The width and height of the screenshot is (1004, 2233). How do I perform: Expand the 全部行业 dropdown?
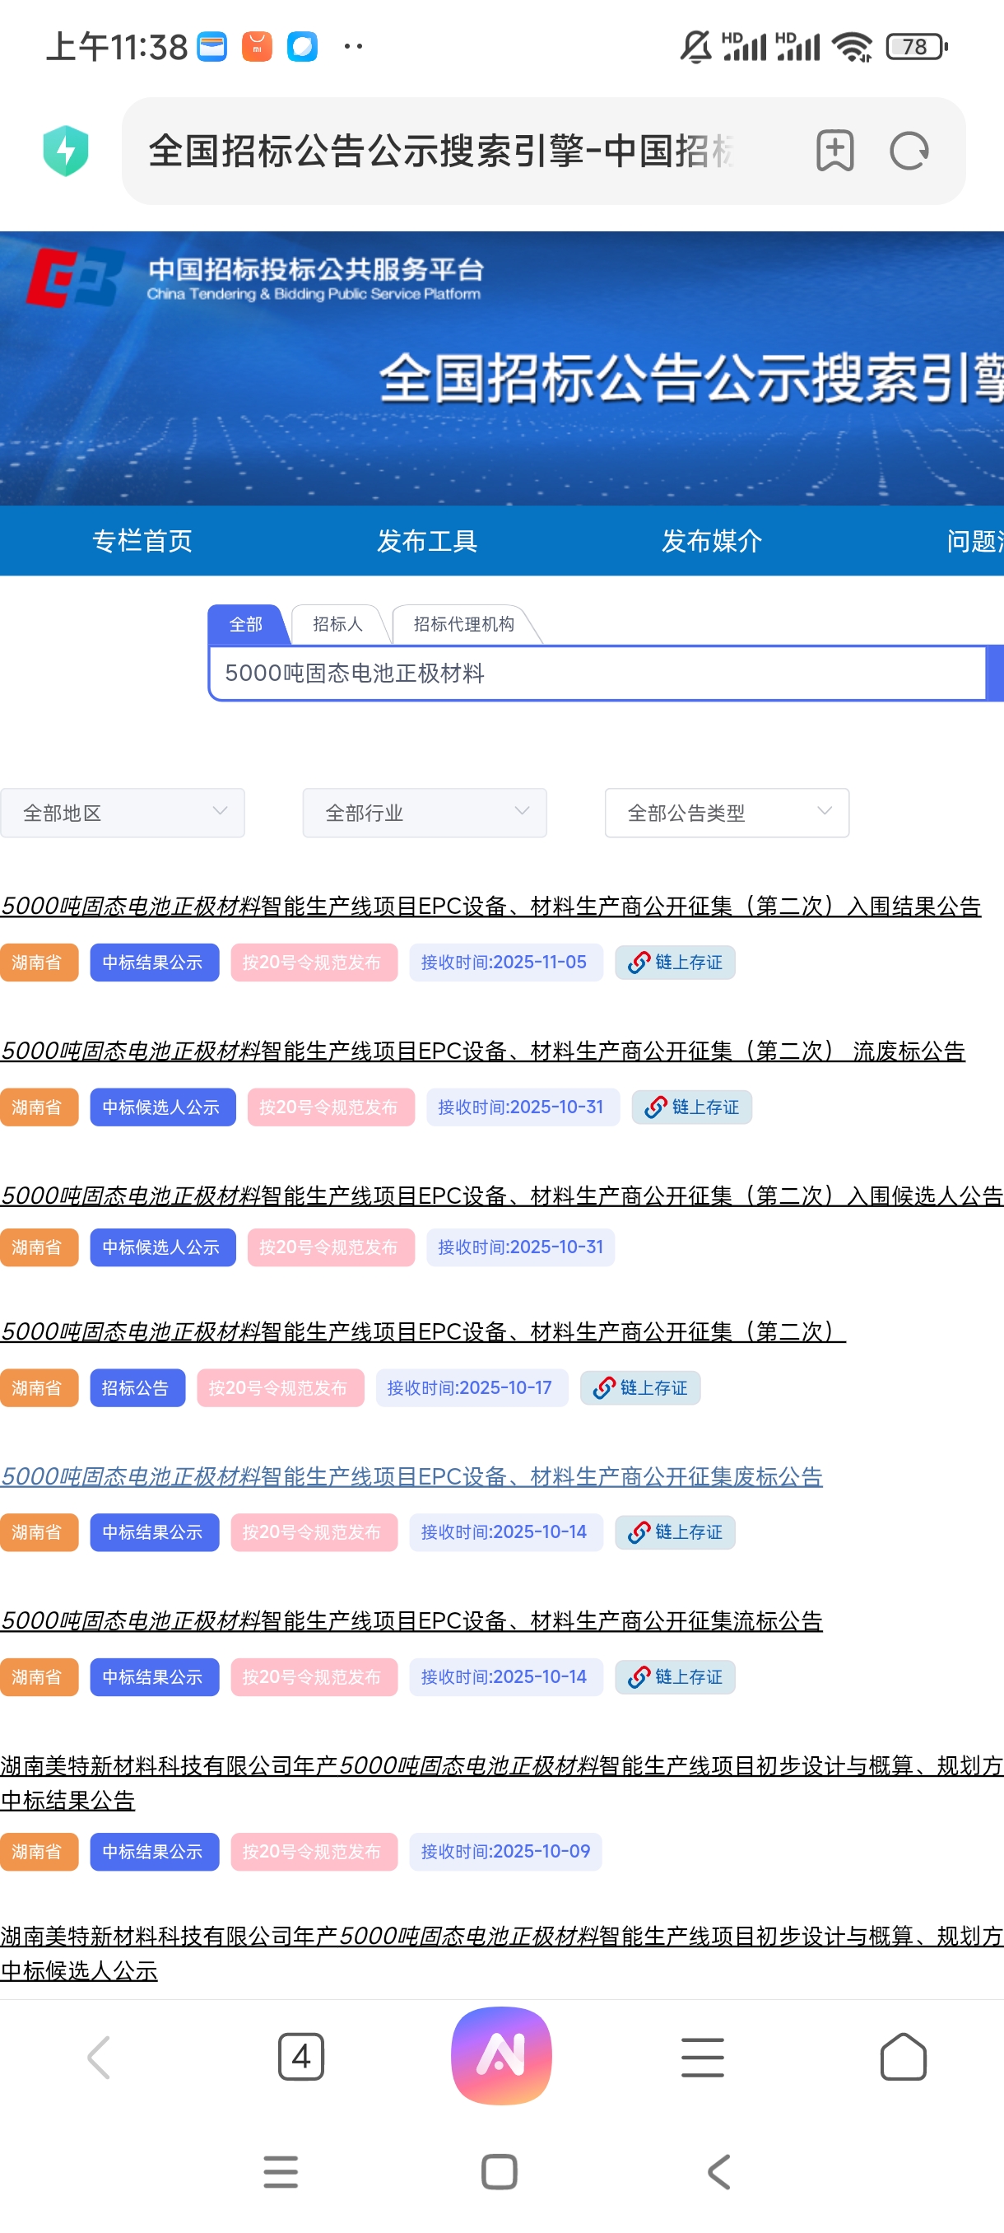pyautogui.click(x=425, y=813)
